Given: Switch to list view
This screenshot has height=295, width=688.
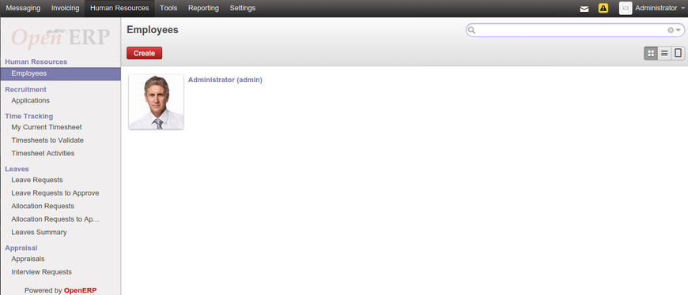Looking at the screenshot, I should pyautogui.click(x=664, y=54).
